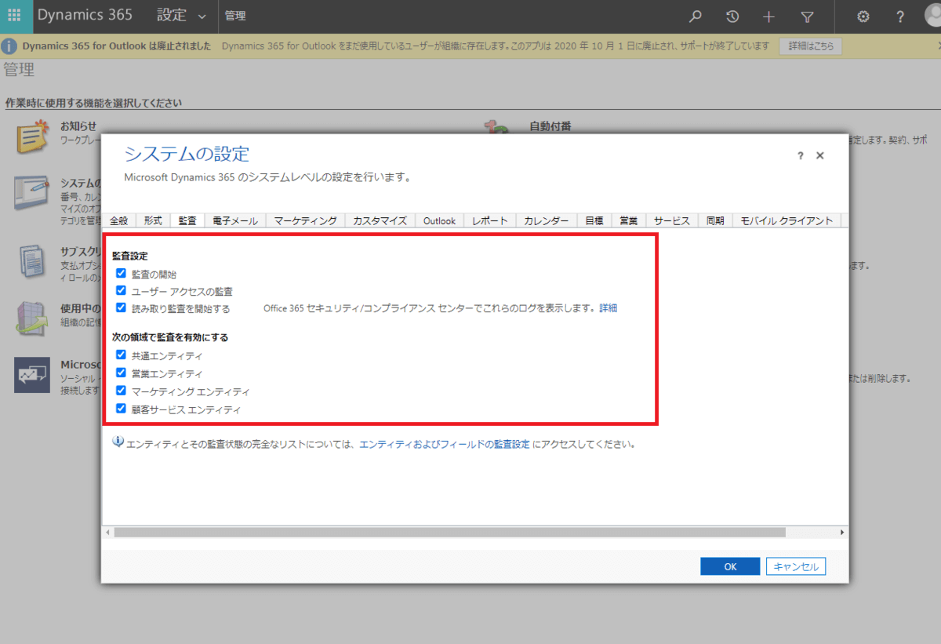The width and height of the screenshot is (941, 644).
Task: Click the dialog help question mark
Action: 801,156
